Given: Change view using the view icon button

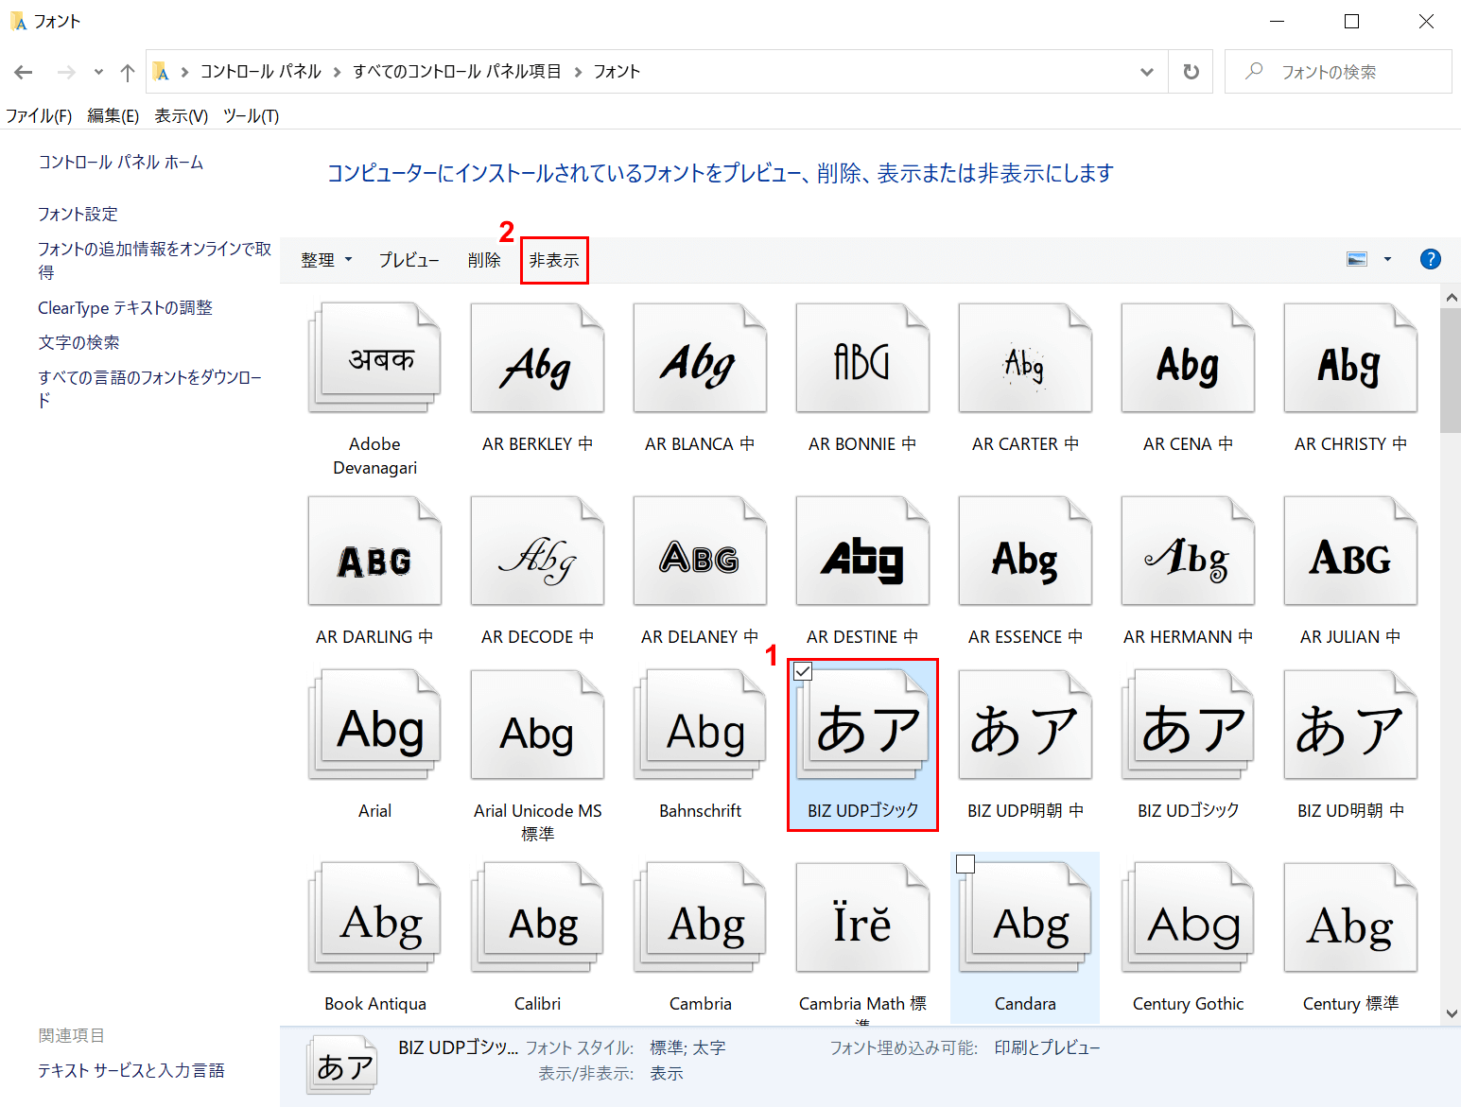Looking at the screenshot, I should [x=1357, y=259].
